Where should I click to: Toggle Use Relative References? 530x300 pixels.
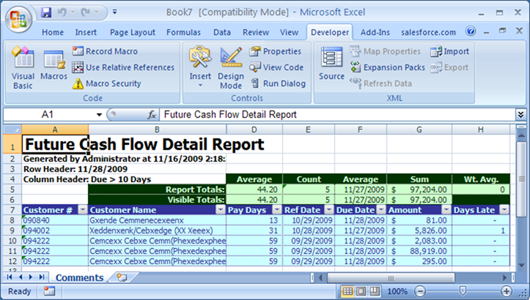tap(123, 67)
